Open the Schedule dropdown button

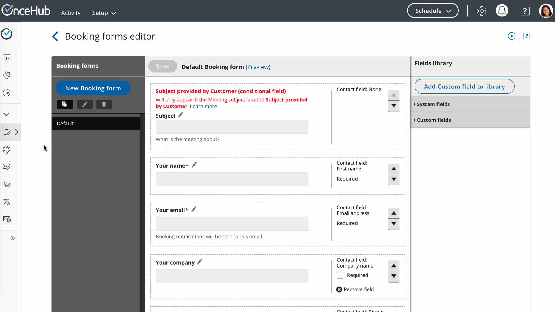click(433, 11)
